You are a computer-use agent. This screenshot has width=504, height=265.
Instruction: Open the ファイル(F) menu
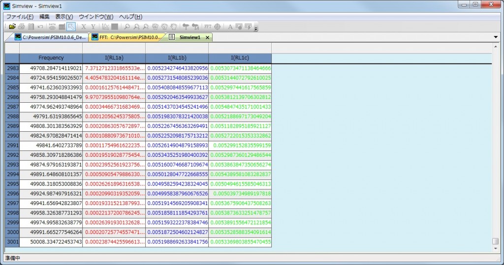[x=20, y=17]
